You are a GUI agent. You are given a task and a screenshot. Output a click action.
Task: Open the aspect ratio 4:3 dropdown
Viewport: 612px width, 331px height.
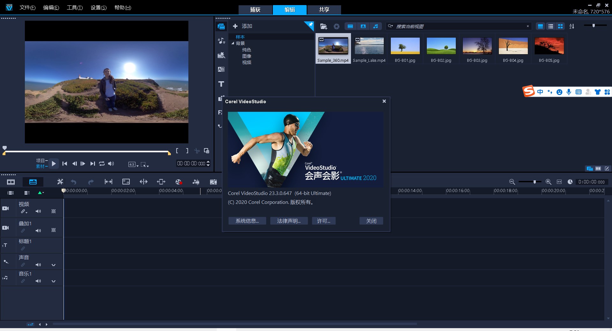click(133, 164)
